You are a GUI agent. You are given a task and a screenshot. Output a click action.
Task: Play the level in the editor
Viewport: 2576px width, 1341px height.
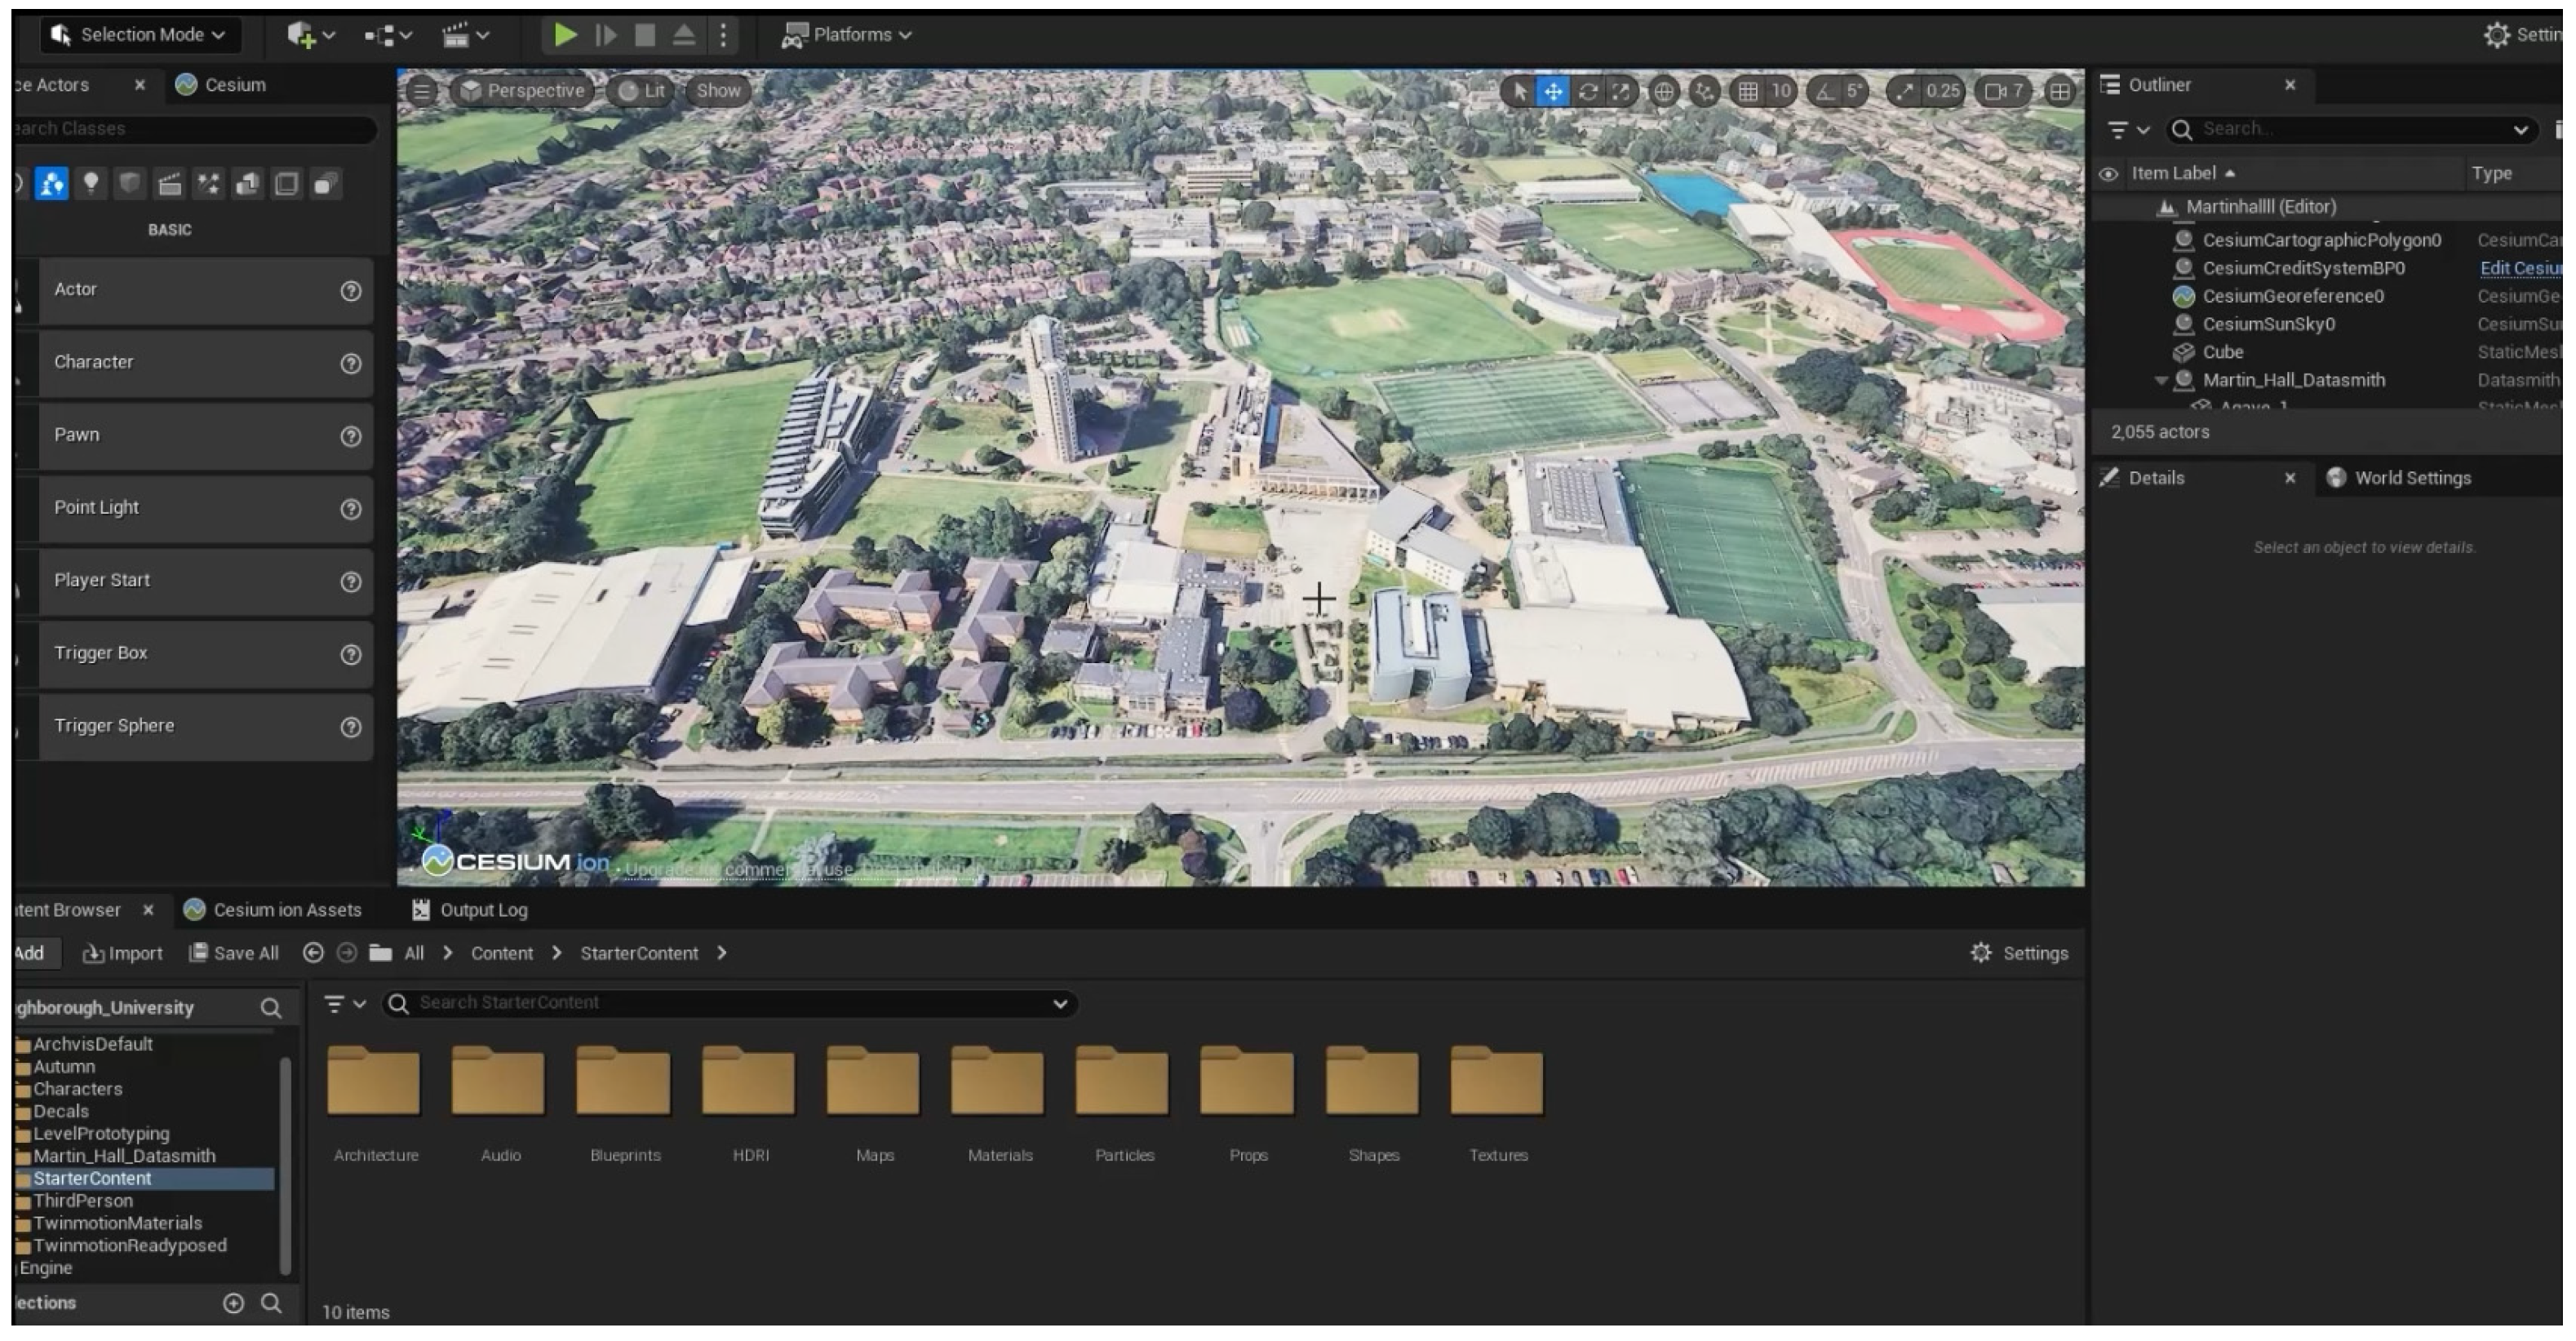click(565, 35)
